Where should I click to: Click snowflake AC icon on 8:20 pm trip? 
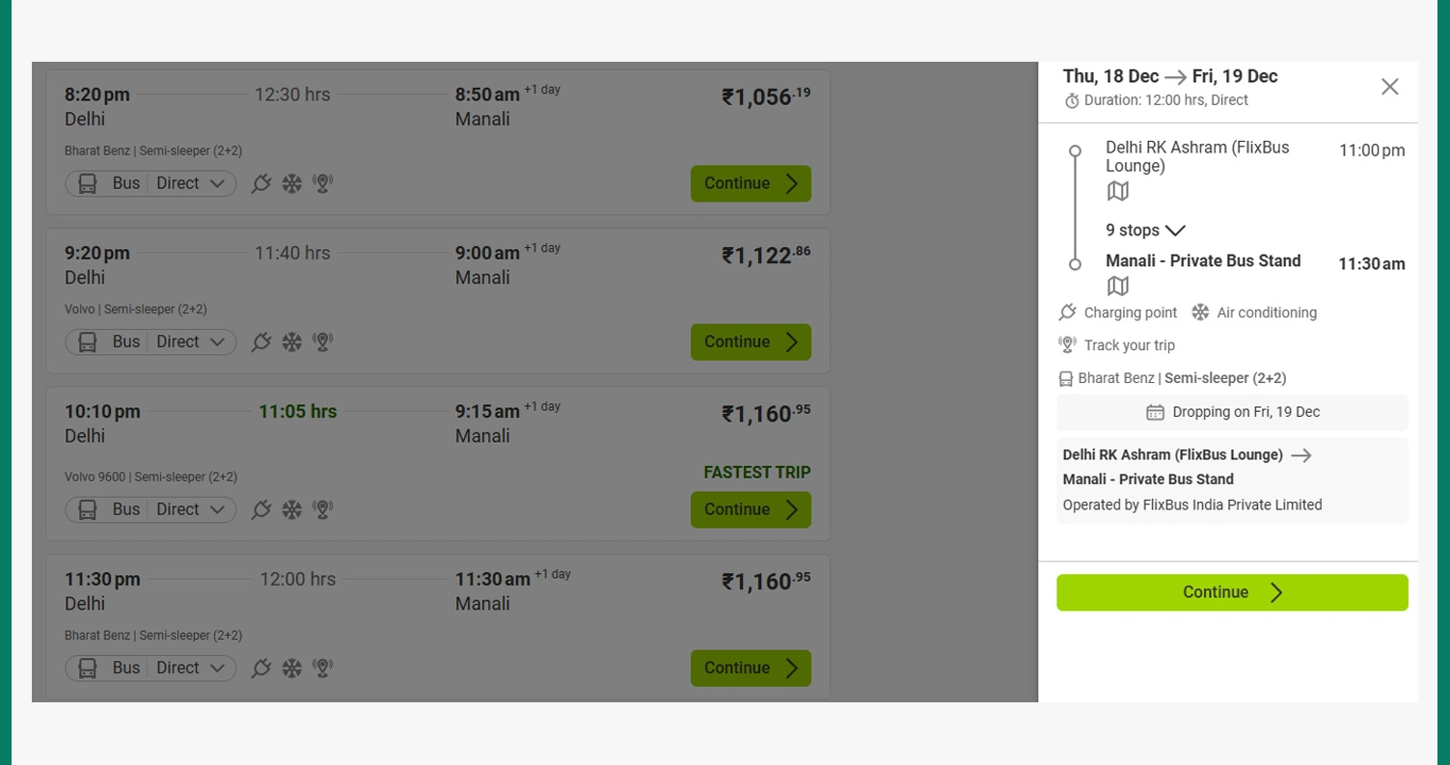click(291, 183)
